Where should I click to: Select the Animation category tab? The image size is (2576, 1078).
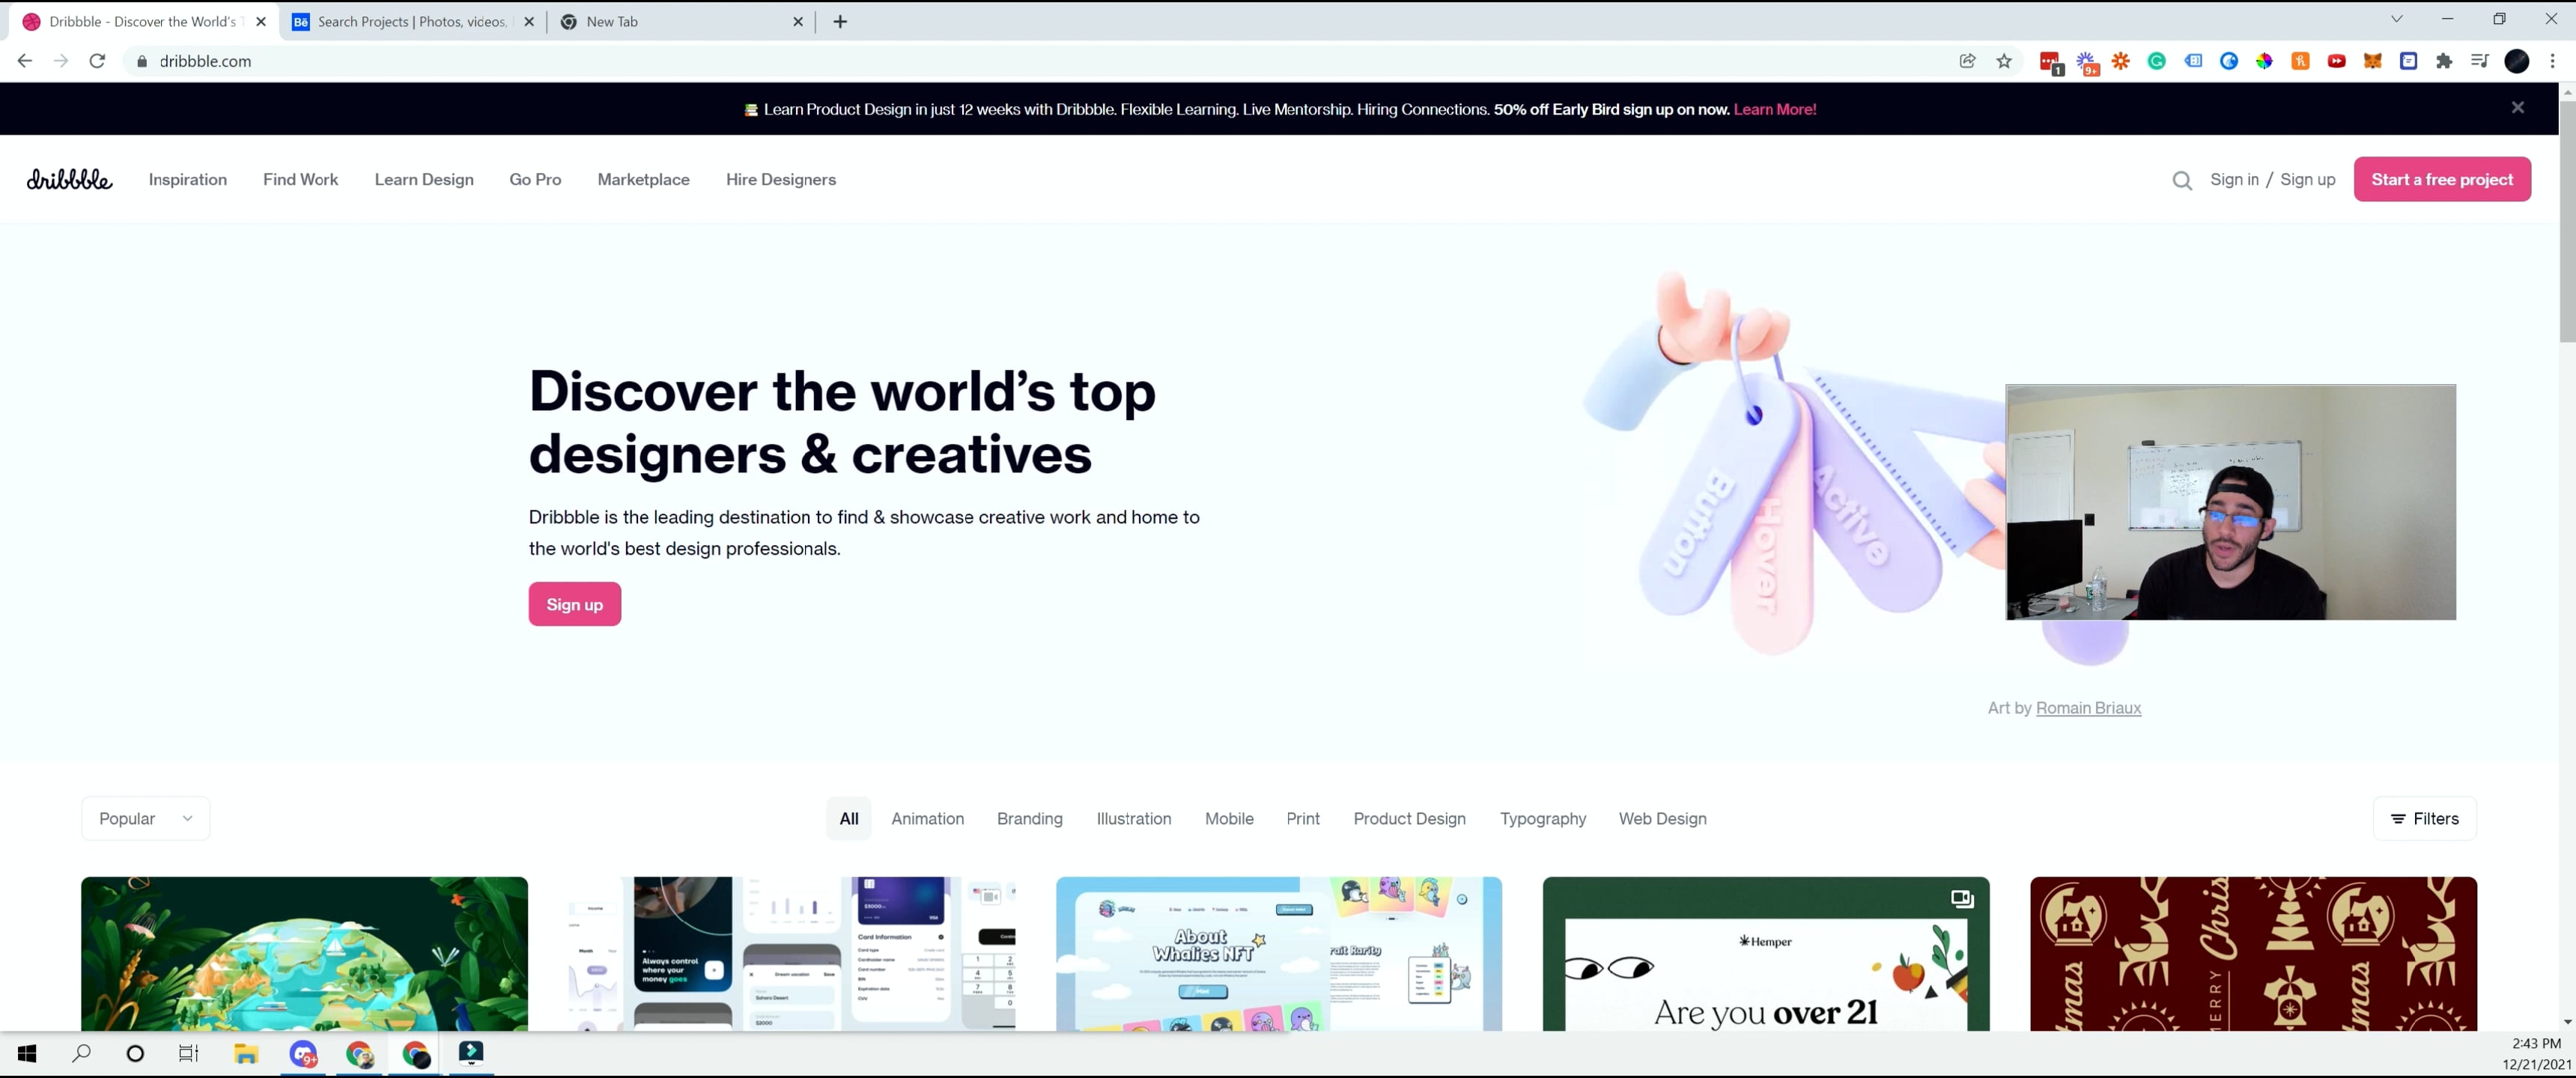pos(927,818)
